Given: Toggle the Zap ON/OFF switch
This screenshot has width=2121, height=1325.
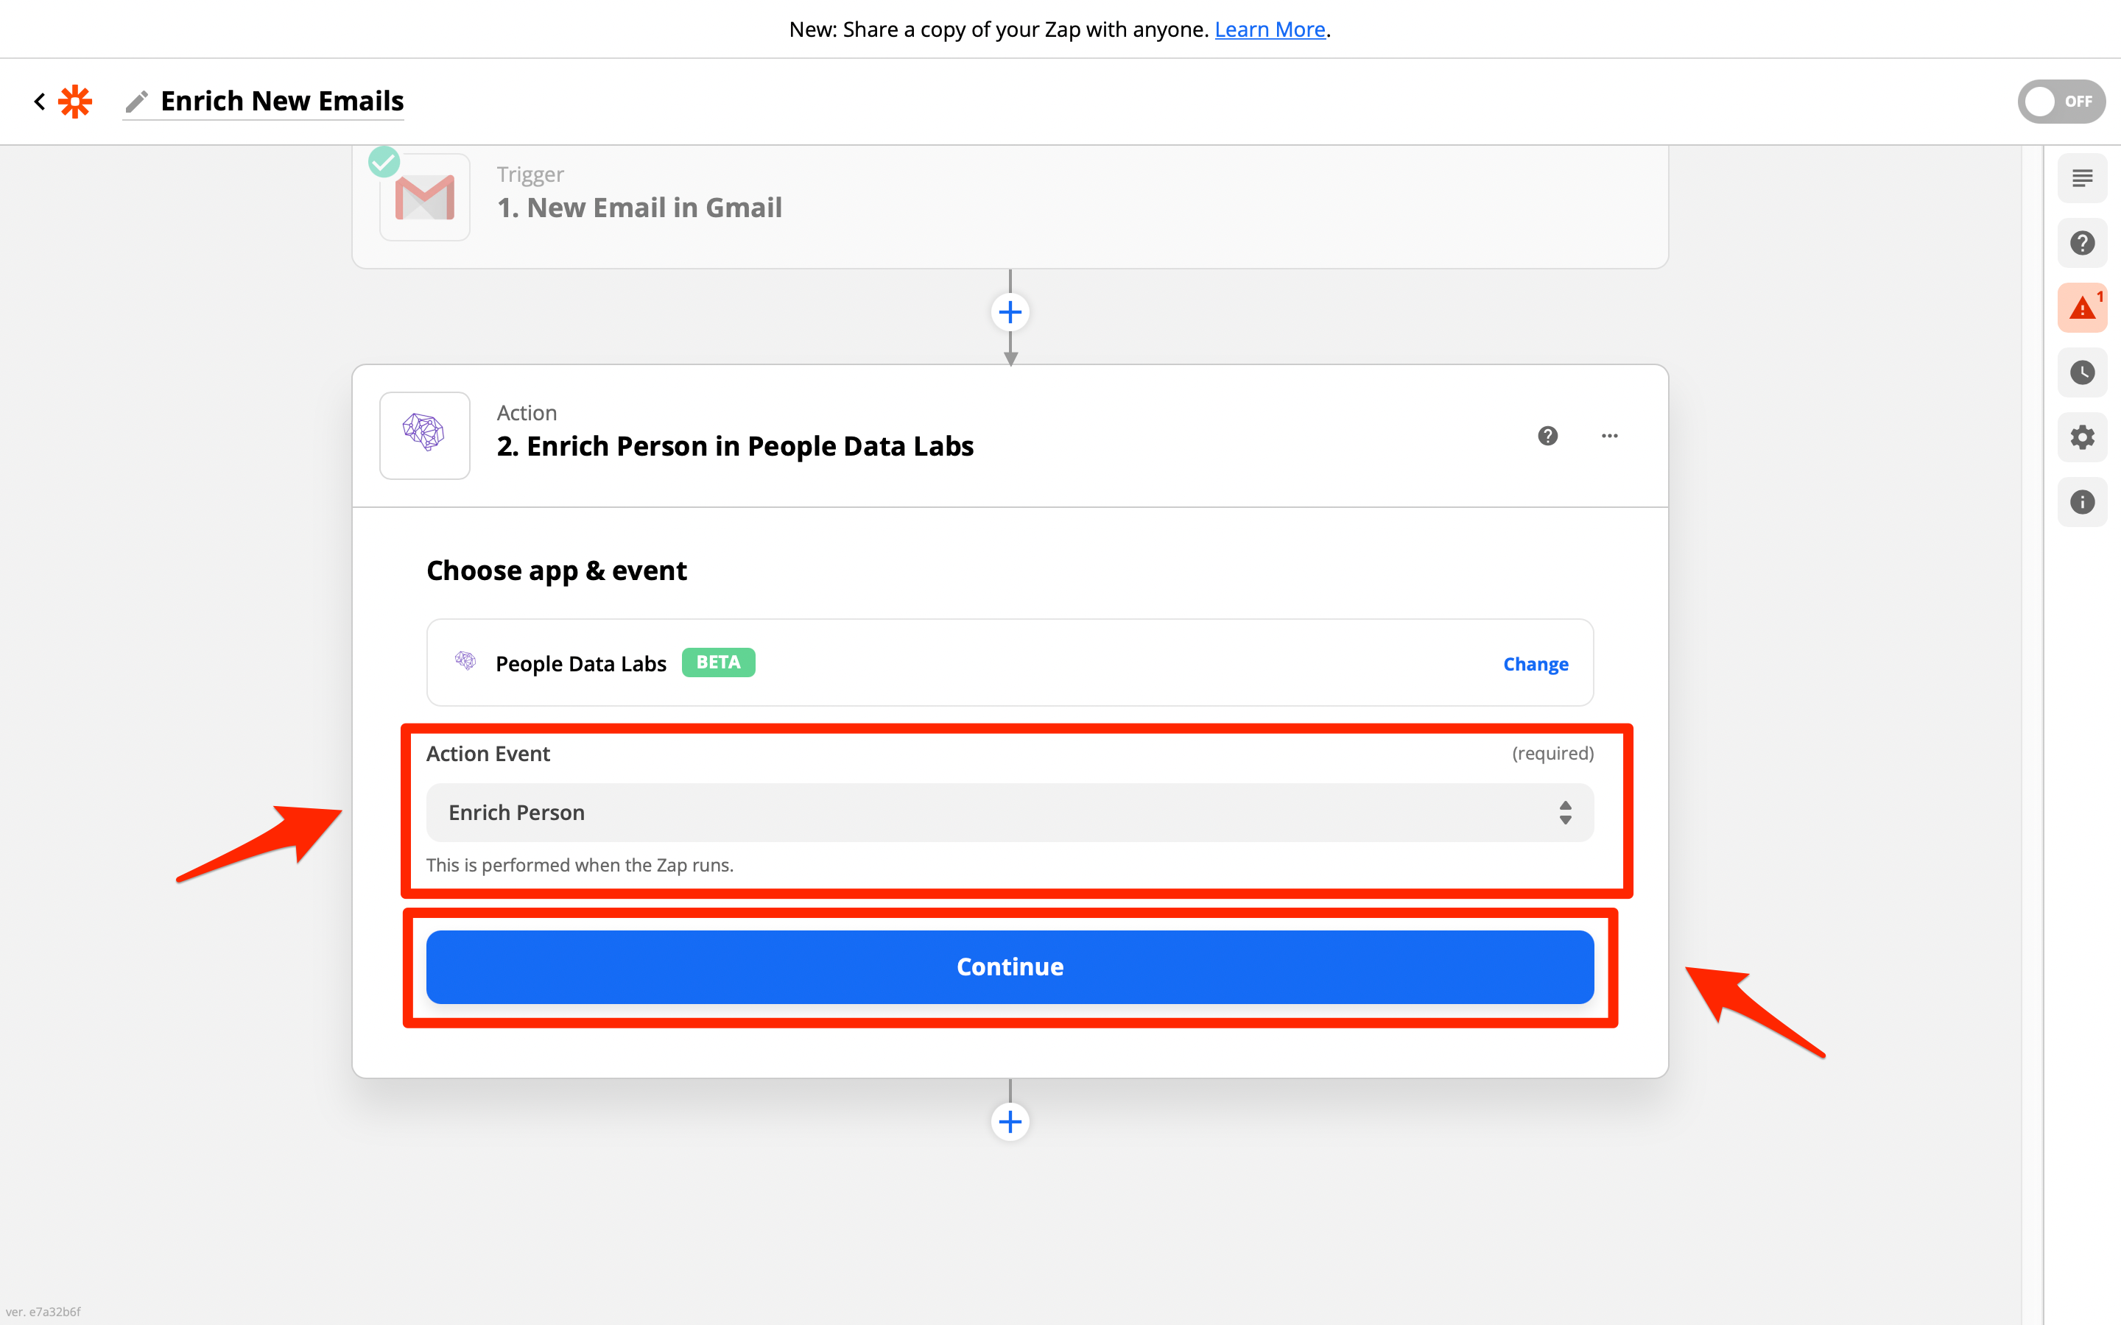Looking at the screenshot, I should click(x=2060, y=102).
